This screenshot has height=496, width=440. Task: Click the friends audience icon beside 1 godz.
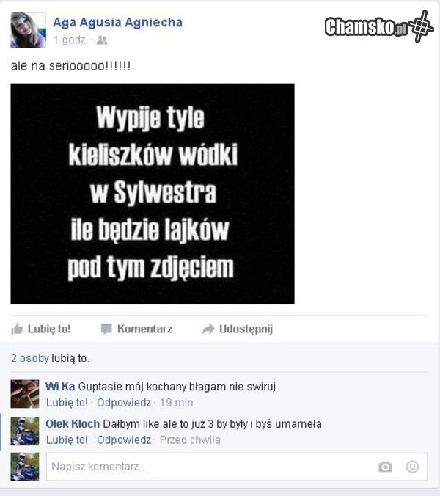tap(102, 40)
